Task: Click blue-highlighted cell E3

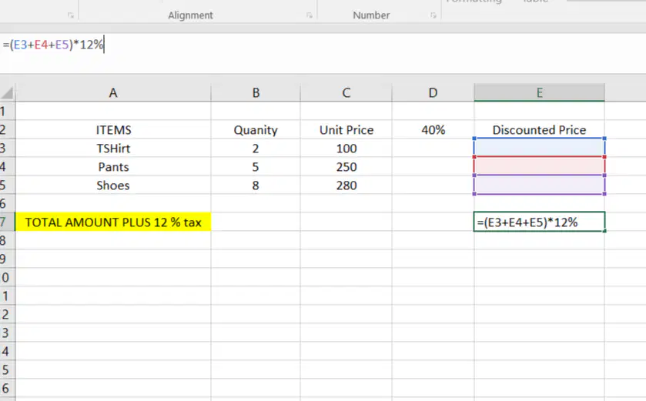Action: pos(539,147)
